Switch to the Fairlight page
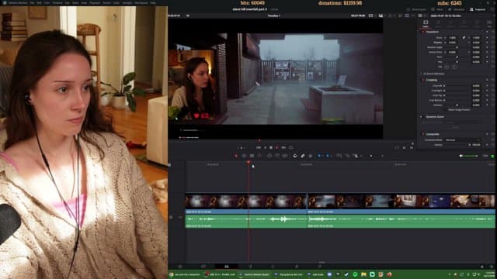 point(297,267)
